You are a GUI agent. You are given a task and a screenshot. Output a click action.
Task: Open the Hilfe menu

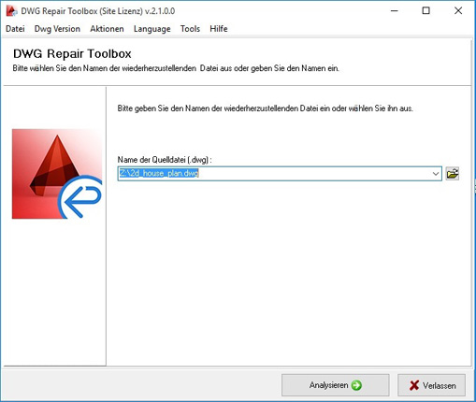point(219,29)
